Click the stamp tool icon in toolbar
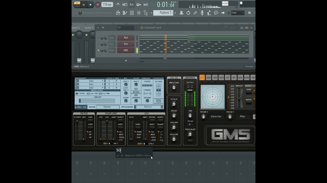Screen dimensions: 327x183 (x=181, y=13)
